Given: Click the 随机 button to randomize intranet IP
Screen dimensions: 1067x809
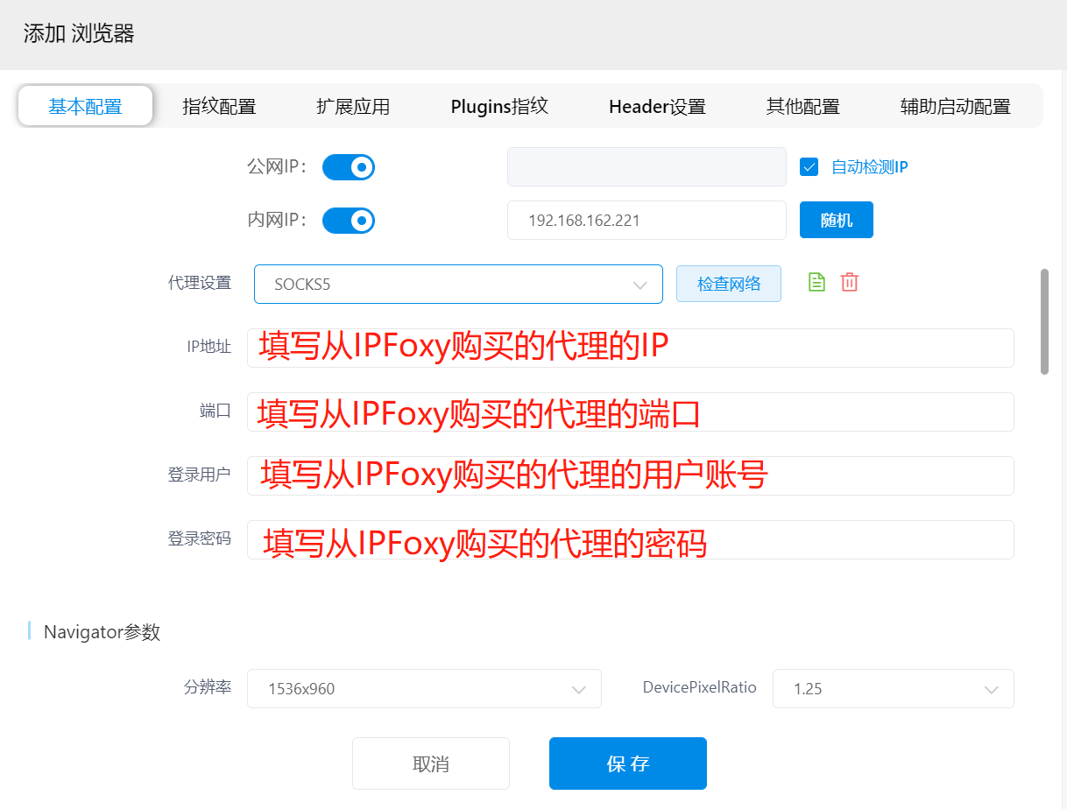Looking at the screenshot, I should coord(836,220).
